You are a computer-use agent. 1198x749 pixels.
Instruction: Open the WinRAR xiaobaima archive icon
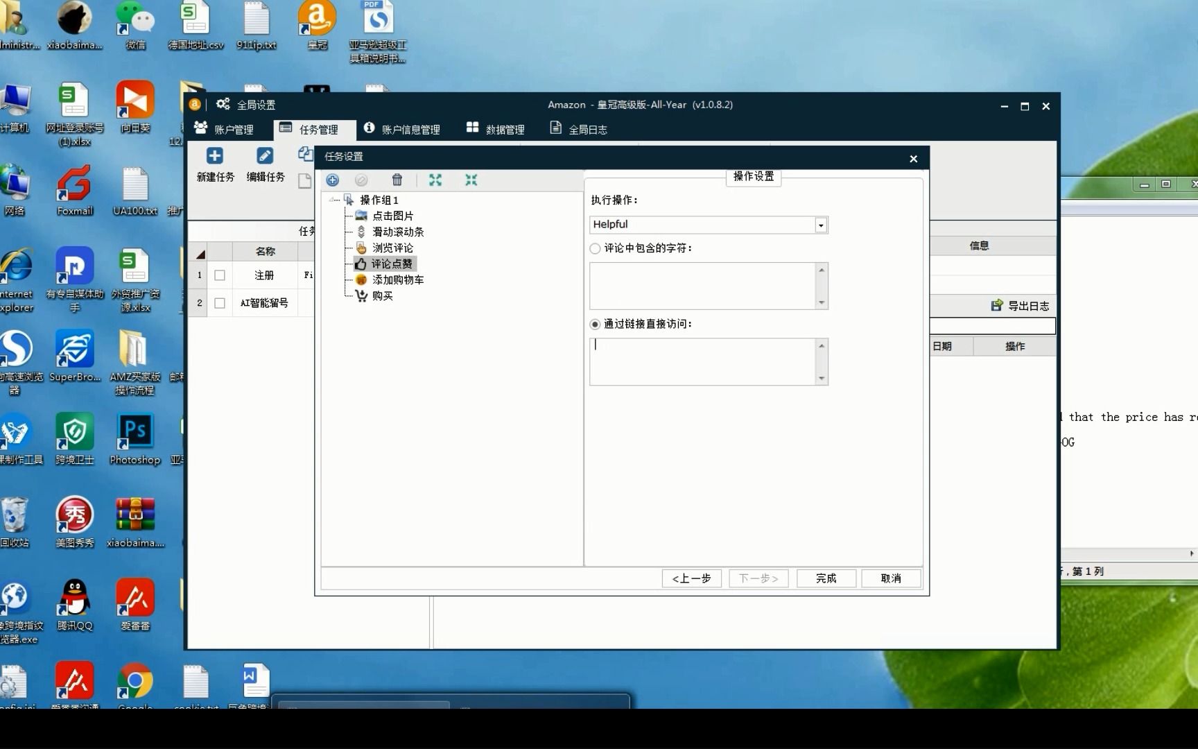[135, 522]
